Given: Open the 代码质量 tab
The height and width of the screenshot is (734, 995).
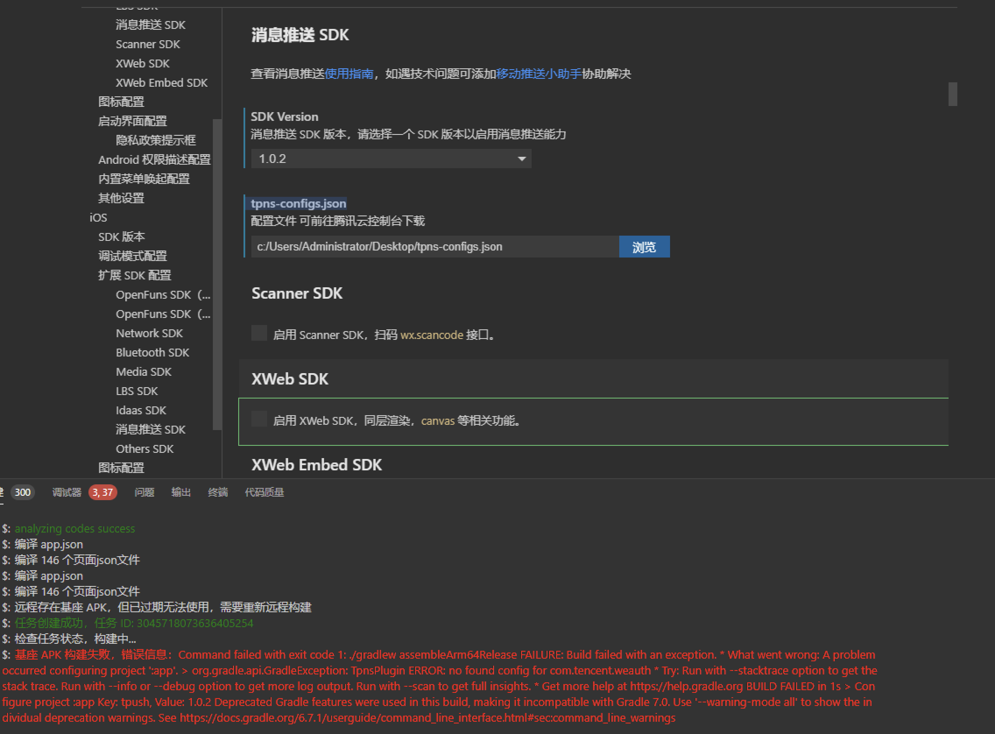Looking at the screenshot, I should (x=265, y=492).
